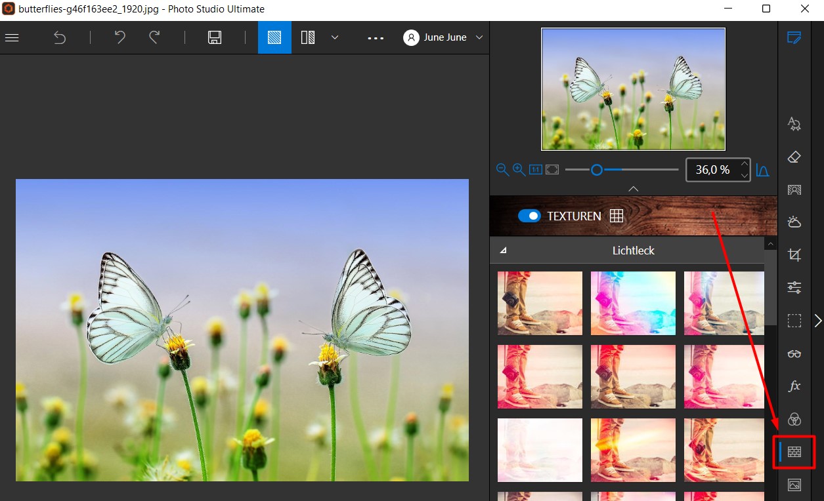Viewport: 824px width, 501px height.
Task: Open the picture frames panel
Action: pyautogui.click(x=794, y=485)
